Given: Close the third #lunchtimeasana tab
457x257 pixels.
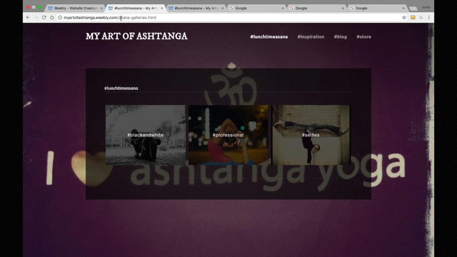Looking at the screenshot, I should tap(222, 8).
